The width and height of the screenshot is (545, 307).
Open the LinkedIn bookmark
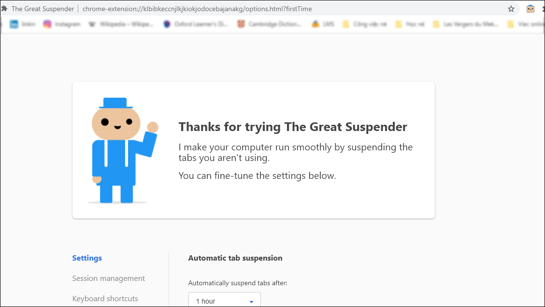(23, 24)
